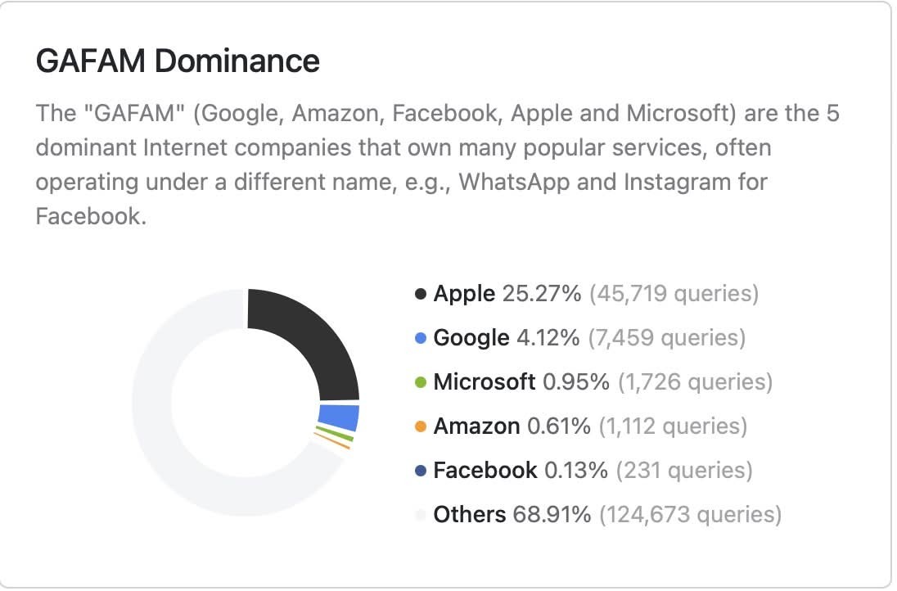Viewport: 897px width, 591px height.
Task: Toggle the Others legend label
Action: [469, 514]
